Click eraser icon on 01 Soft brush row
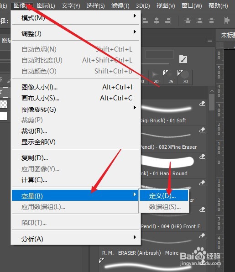The height and width of the screenshot is (272, 235). (x=202, y=104)
